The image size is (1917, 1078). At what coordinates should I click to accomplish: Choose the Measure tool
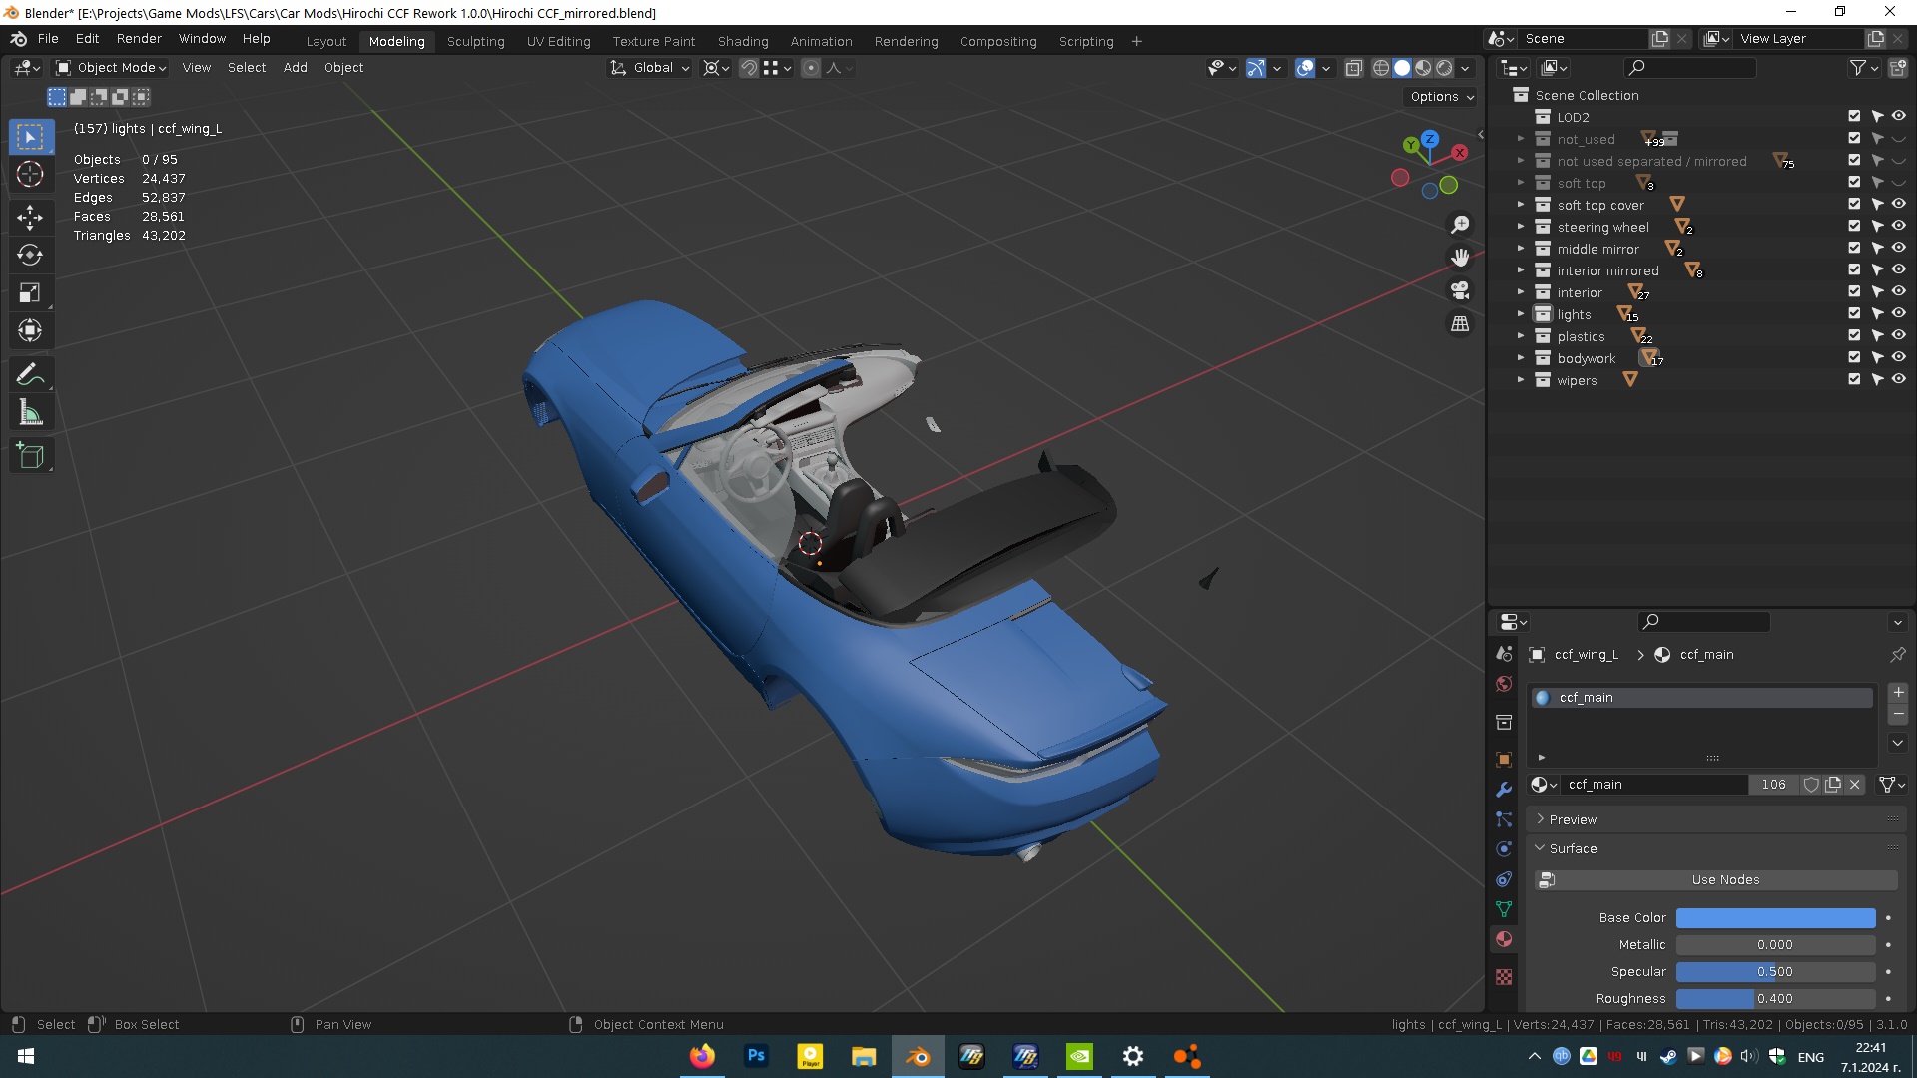tap(30, 413)
